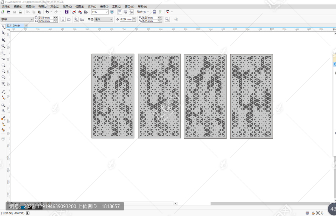Open the 文本 (Text) menu
The width and height of the screenshot is (336, 216).
[92, 7]
